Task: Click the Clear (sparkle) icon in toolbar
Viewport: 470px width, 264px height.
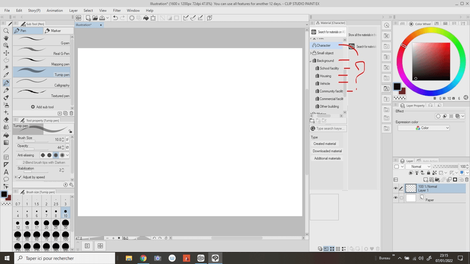Action: [x=132, y=18]
